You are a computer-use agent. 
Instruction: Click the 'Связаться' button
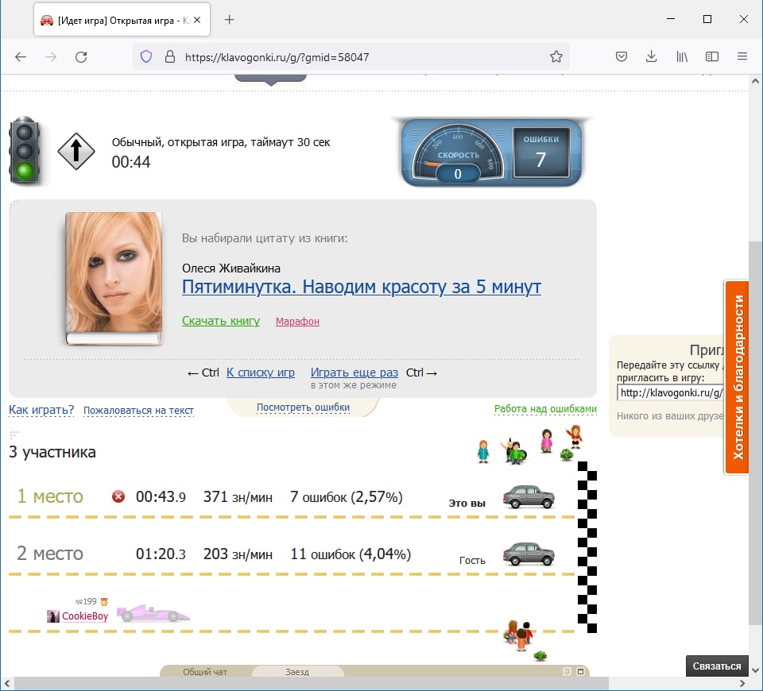coord(717,666)
